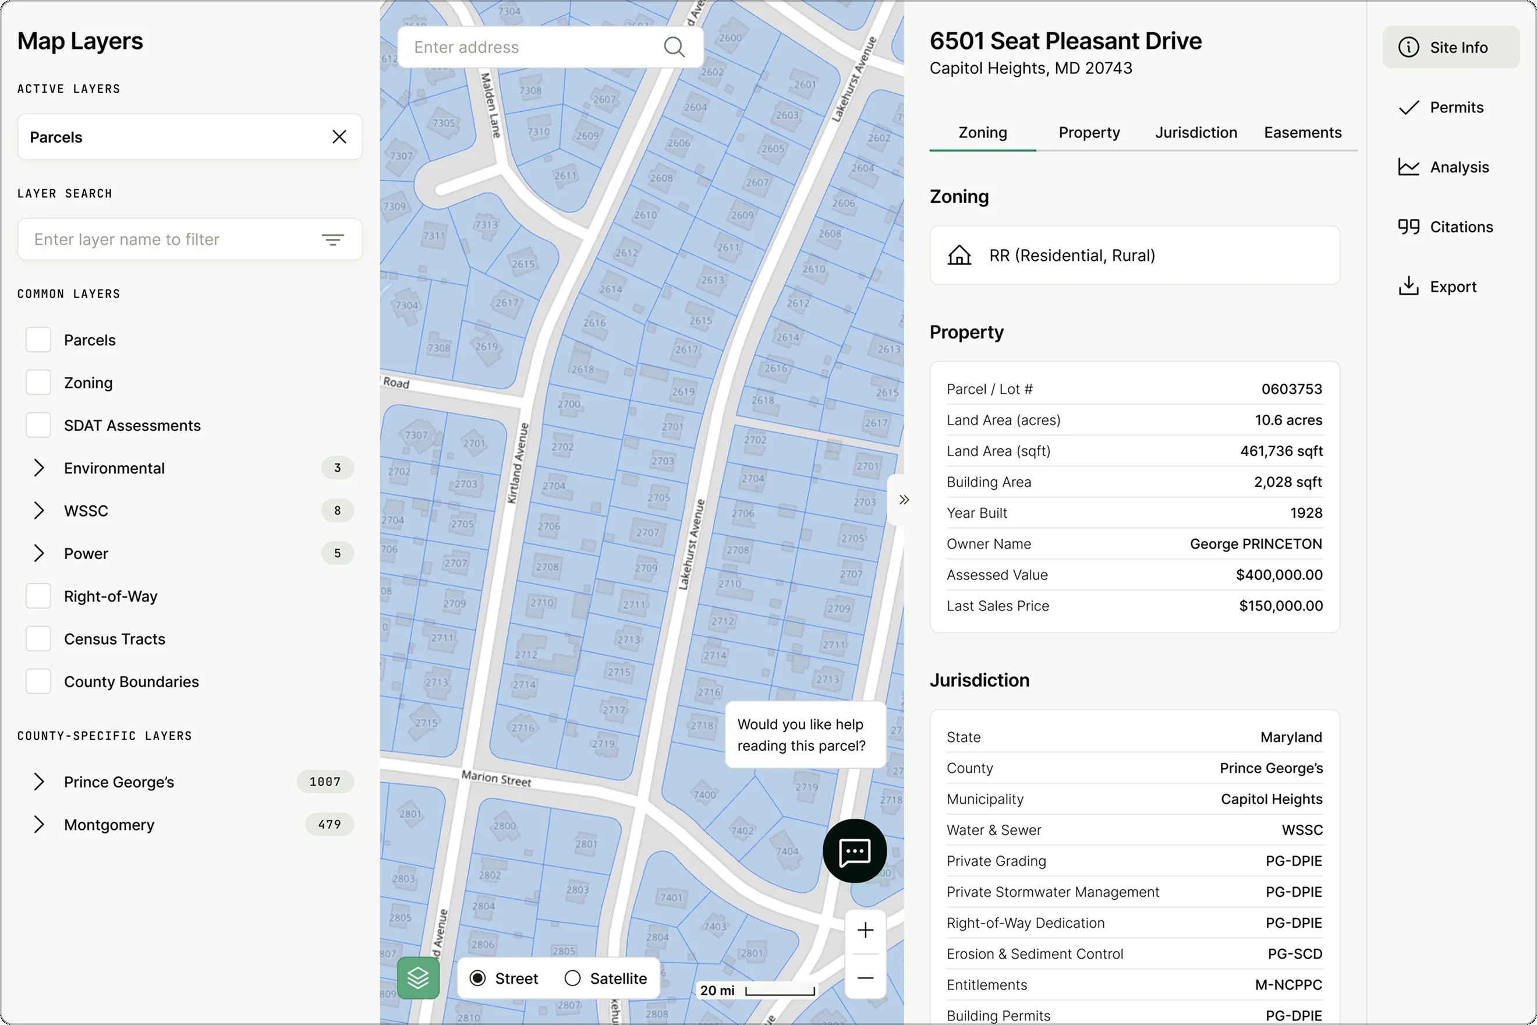Click Montgomery layer count 479
1537x1025 pixels.
330,824
